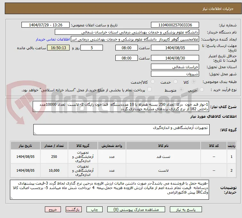Screen dimensions: 242x218
Task: Click the تاریخ نیاز column header
Action: (x=25, y=146)
